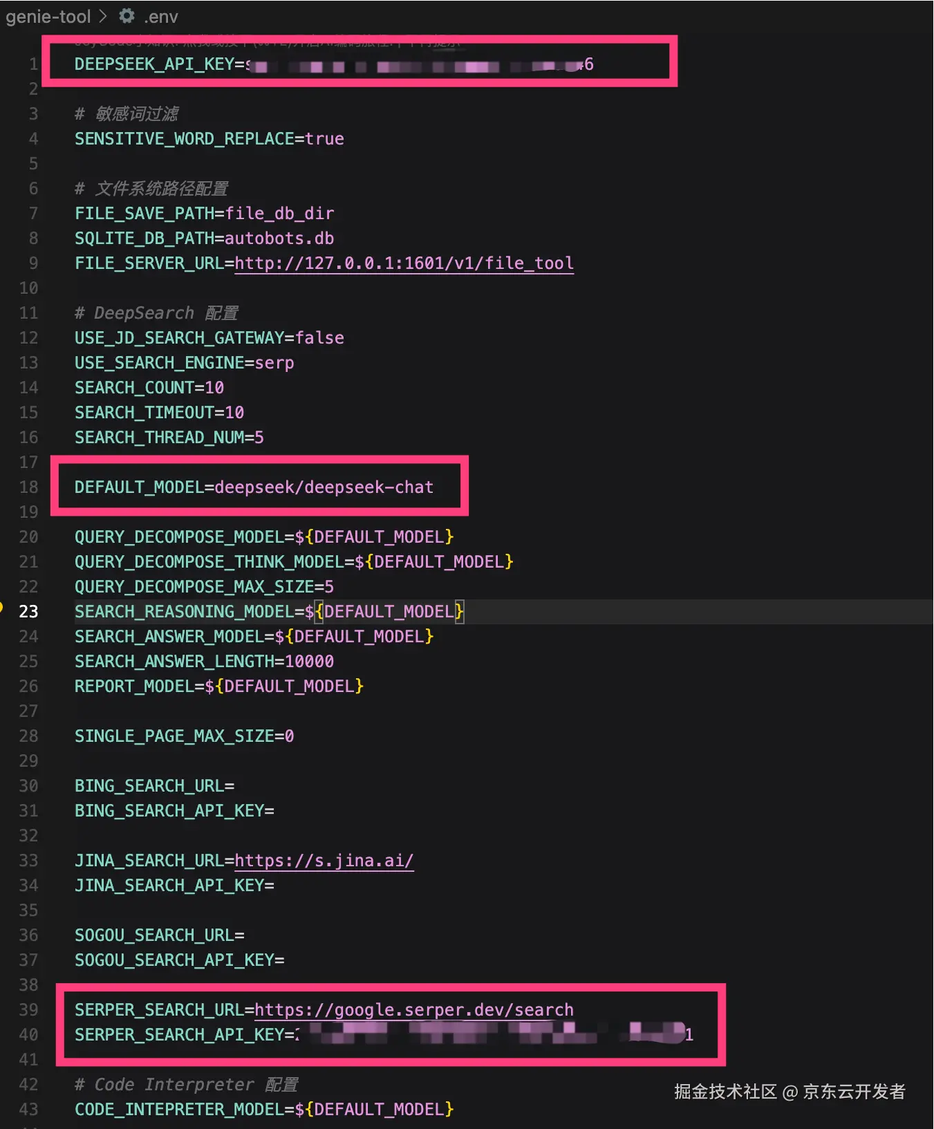Click the USE_JD_SEARCH_GATEWAY=false line
Screen dimensions: 934x1129
click(209, 338)
